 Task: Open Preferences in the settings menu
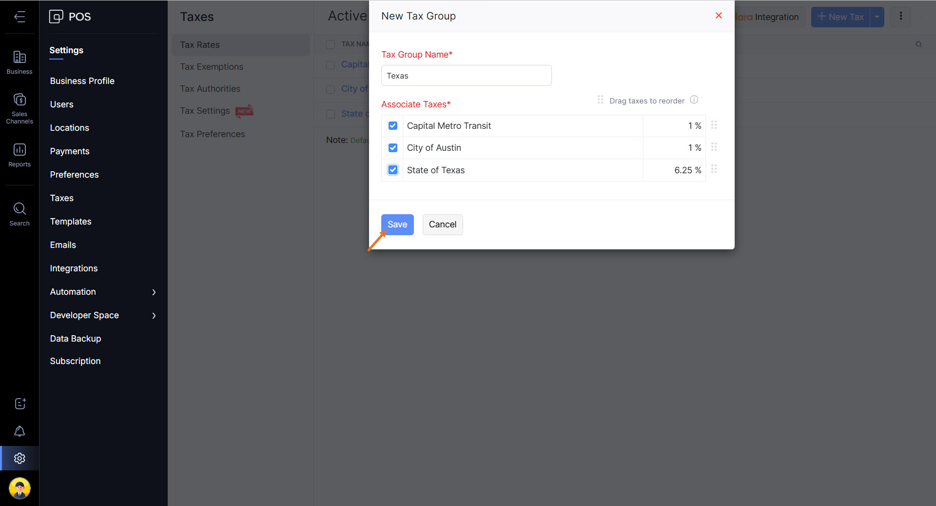(x=74, y=175)
